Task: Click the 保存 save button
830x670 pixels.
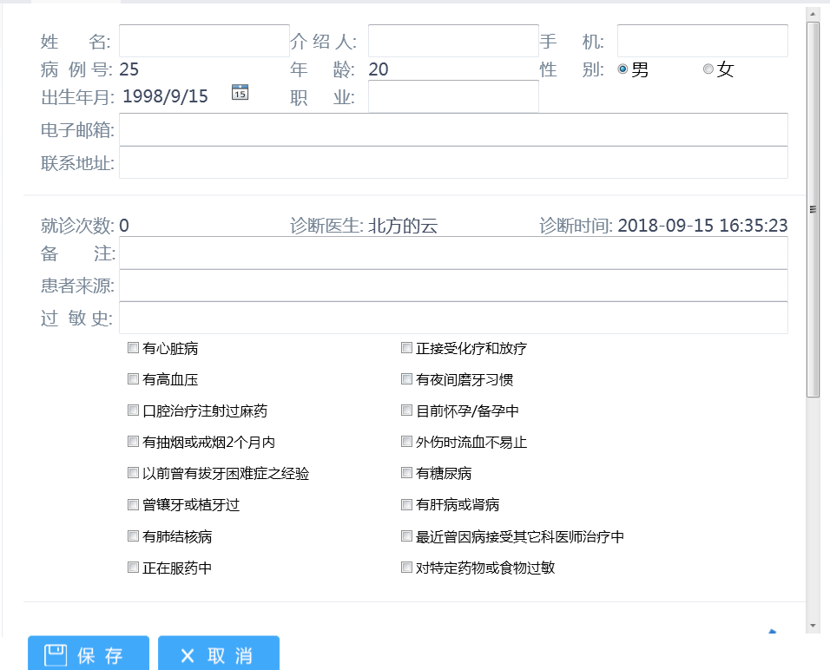Action: 89,655
